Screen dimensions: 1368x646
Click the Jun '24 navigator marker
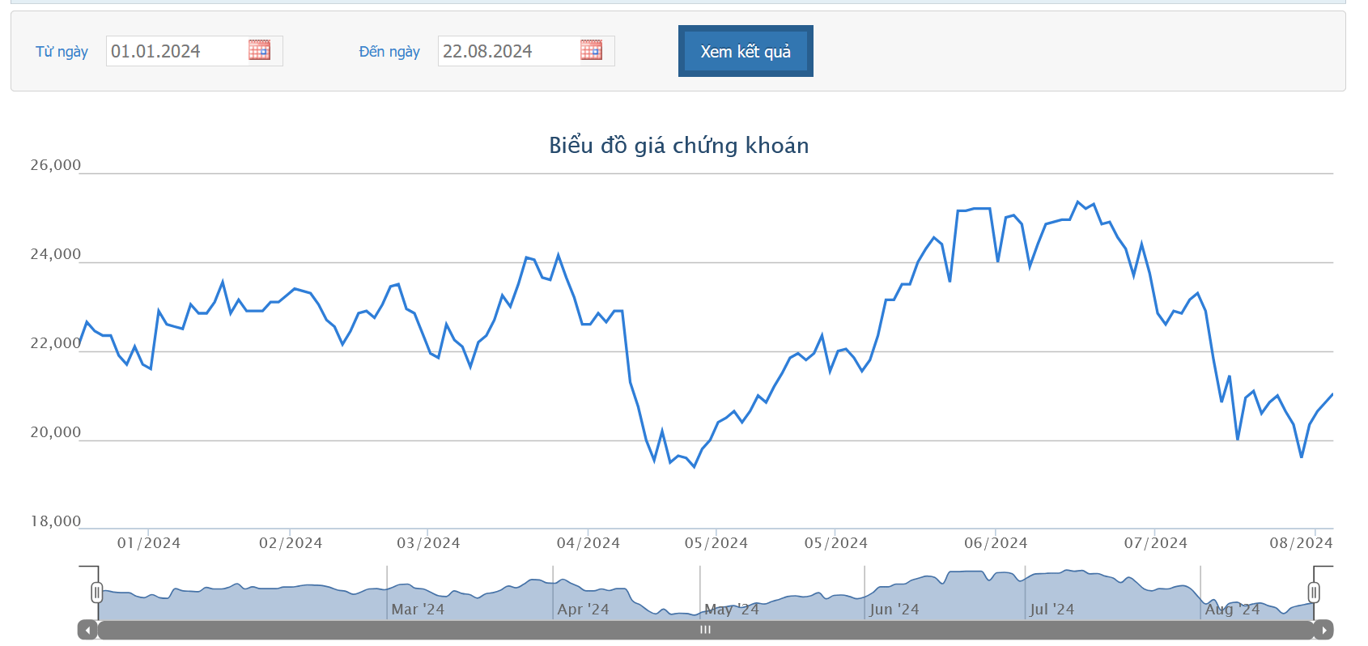click(x=894, y=610)
